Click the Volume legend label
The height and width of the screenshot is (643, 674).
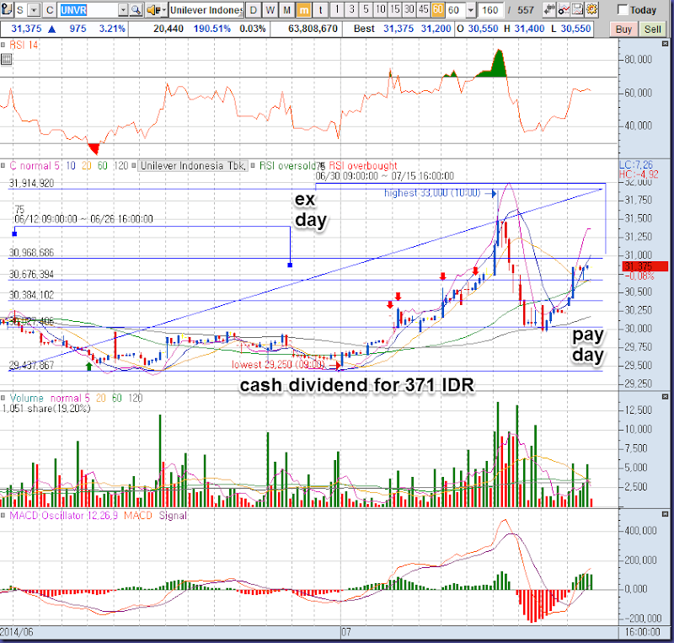tap(27, 398)
